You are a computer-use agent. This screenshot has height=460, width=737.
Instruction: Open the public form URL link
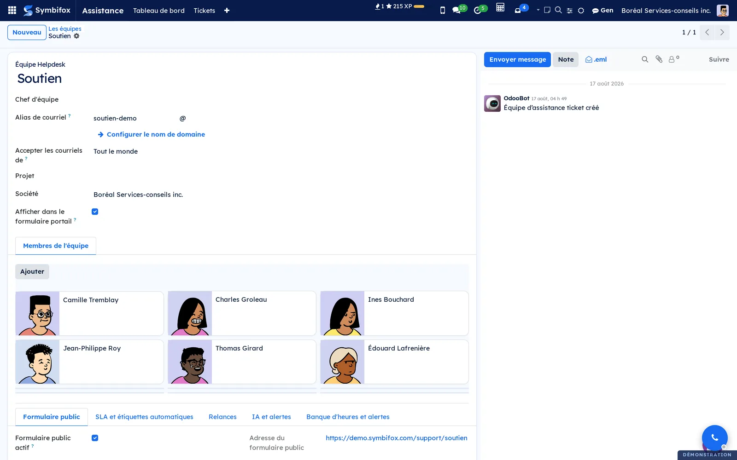coord(397,438)
